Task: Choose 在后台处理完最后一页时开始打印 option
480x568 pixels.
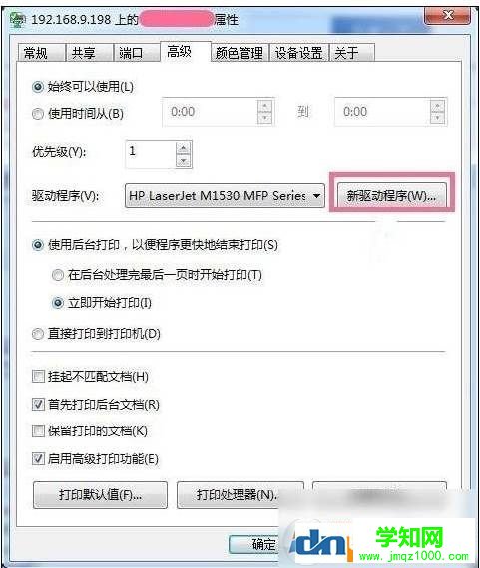Action: click(57, 275)
